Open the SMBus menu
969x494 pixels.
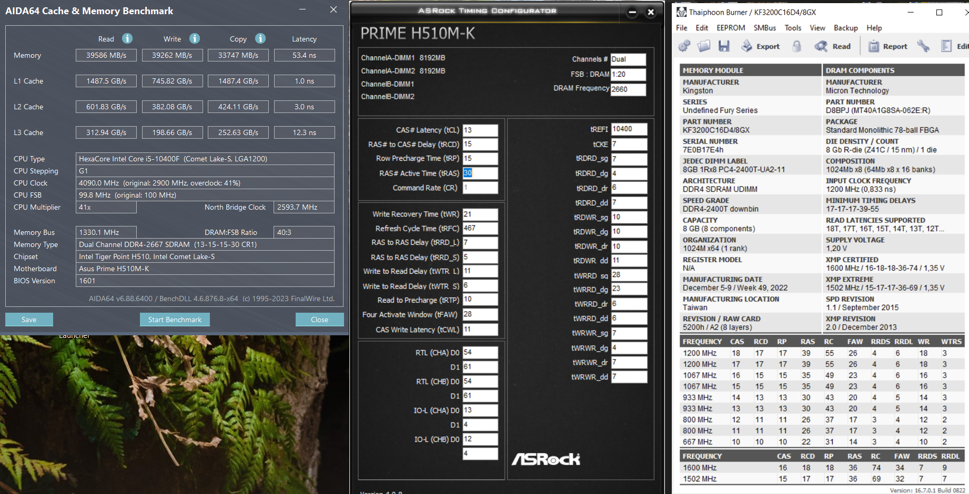[765, 28]
